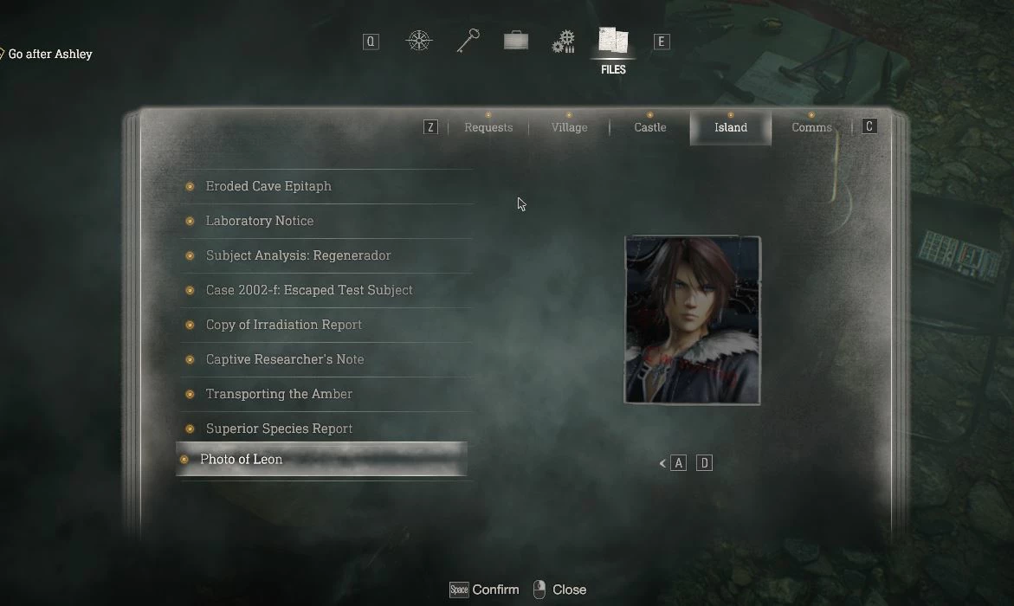Click the Photo of Leon thumbnail image

click(692, 320)
